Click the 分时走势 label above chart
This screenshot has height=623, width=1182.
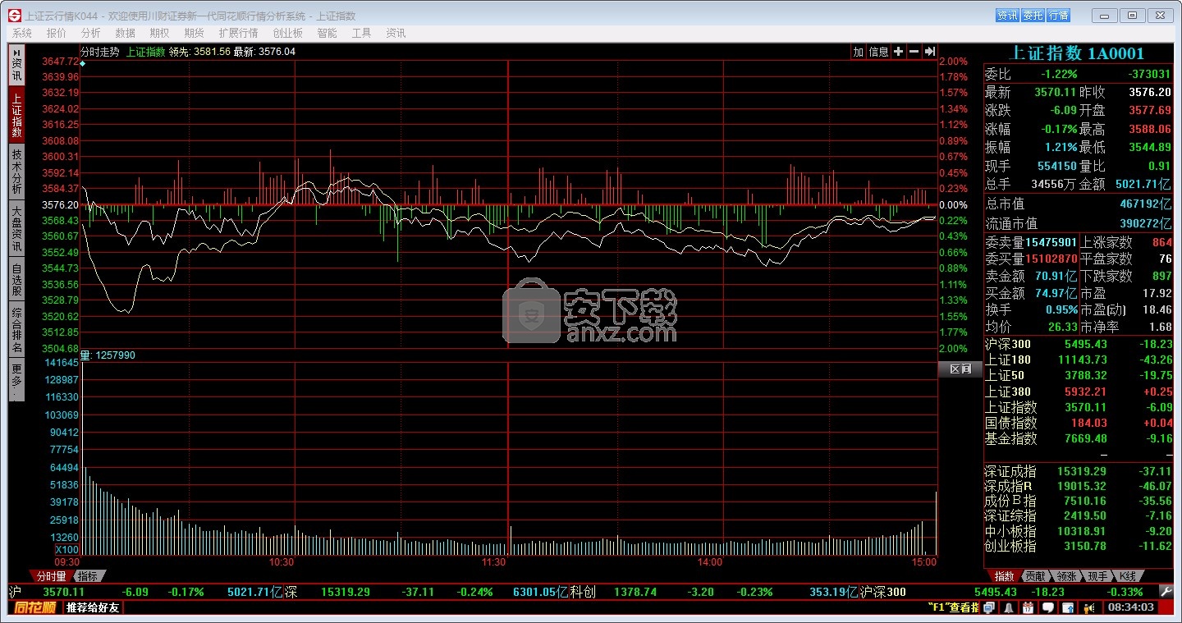pyautogui.click(x=99, y=51)
